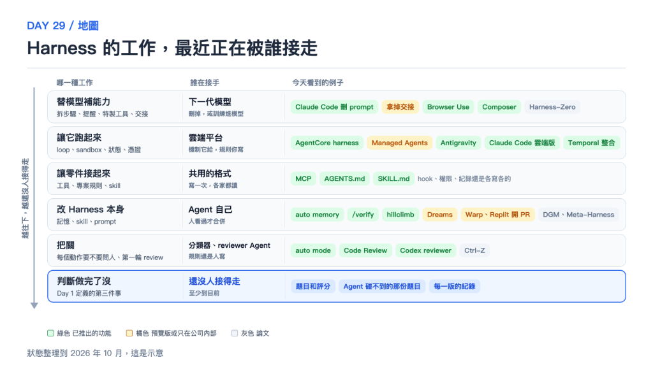This screenshot has height=367, width=653.
Task: Click the '下一代模型' cell
Action: click(x=210, y=102)
